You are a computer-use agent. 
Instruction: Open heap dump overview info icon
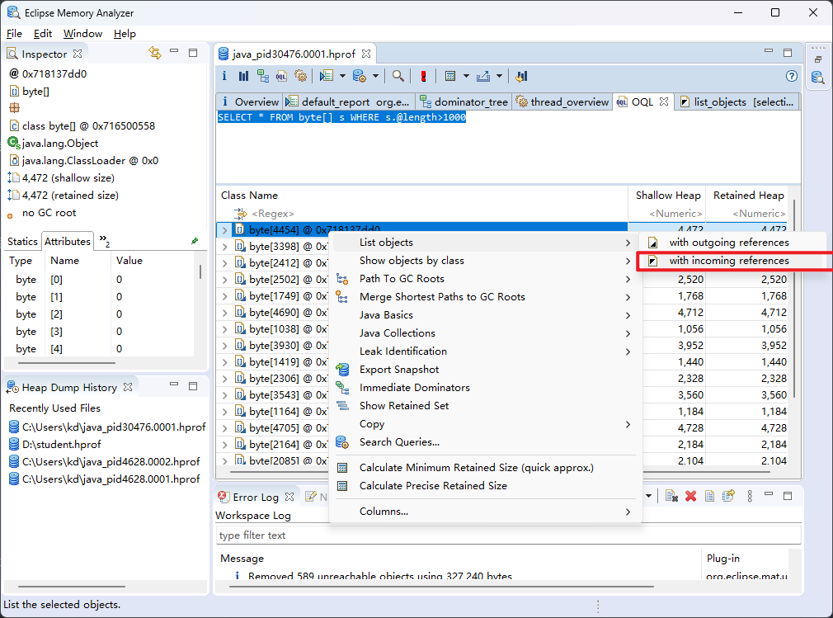tap(224, 76)
